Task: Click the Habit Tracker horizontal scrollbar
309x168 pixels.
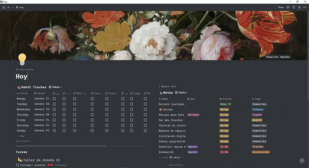Action: pyautogui.click(x=61, y=146)
